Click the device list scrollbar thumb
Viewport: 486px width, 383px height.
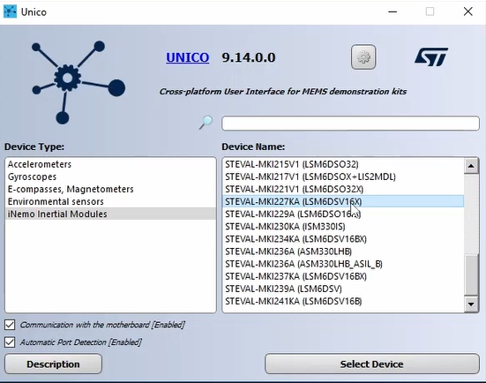point(471,274)
